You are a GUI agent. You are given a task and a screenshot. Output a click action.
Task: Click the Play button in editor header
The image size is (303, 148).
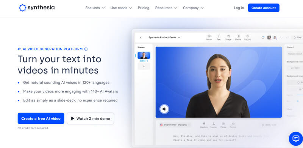298,37
